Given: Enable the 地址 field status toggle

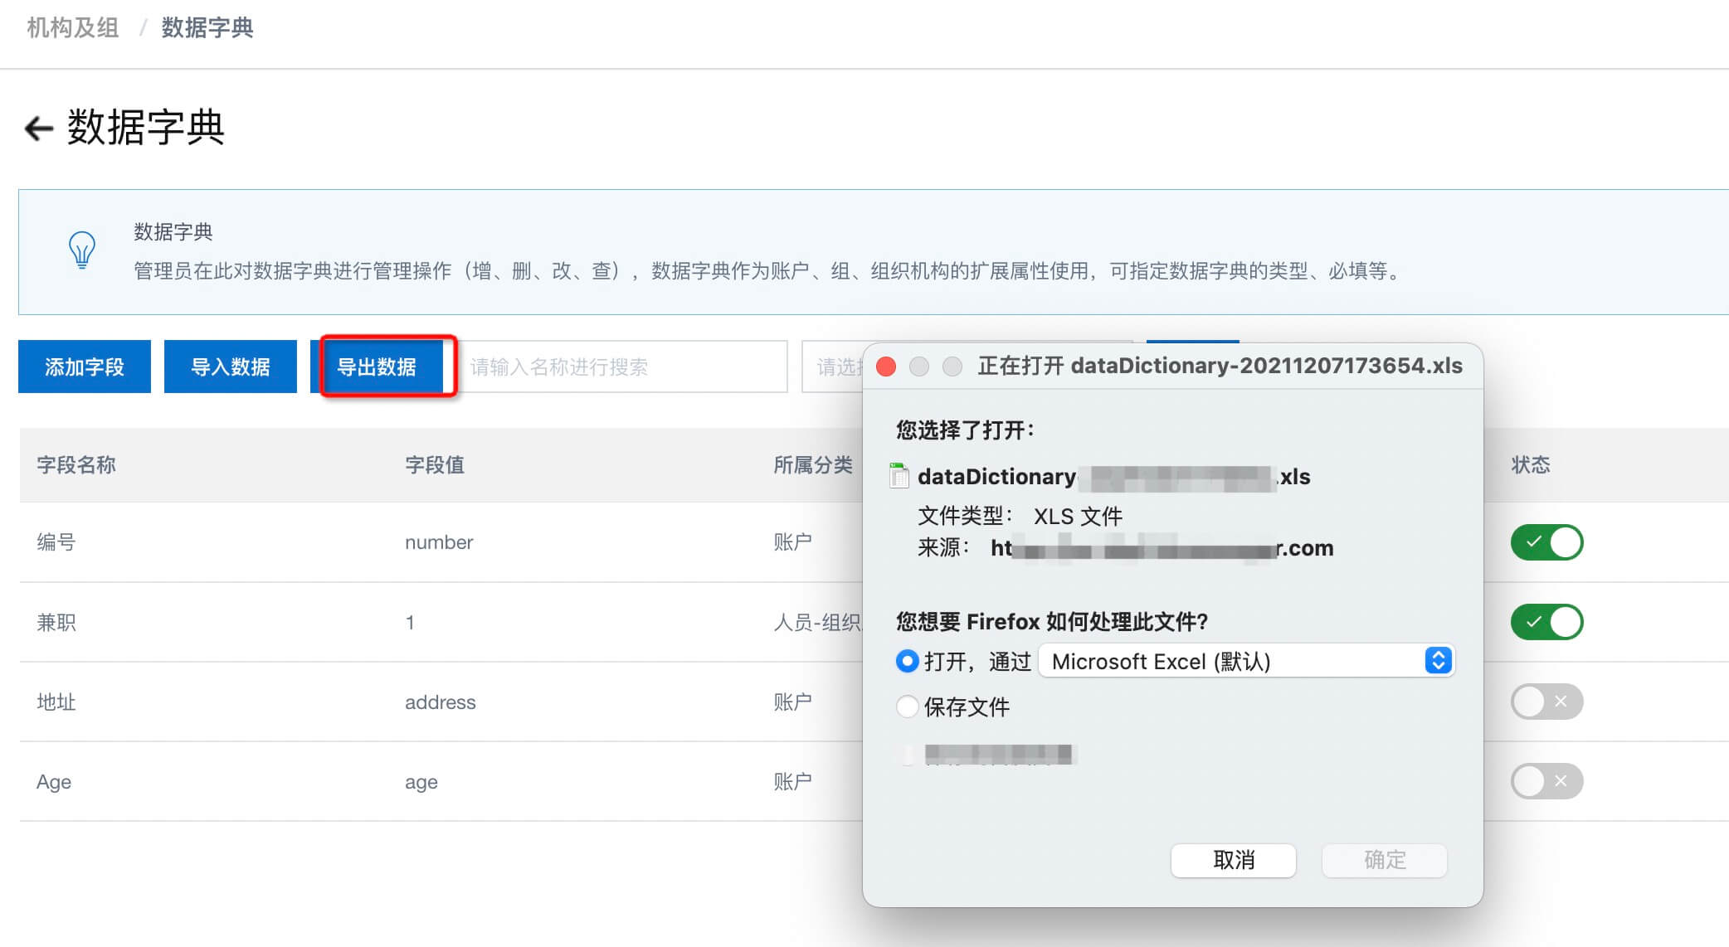Looking at the screenshot, I should (1546, 702).
